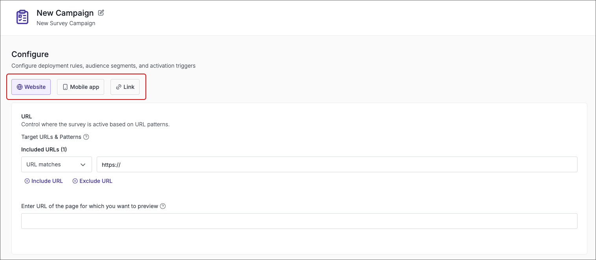The width and height of the screenshot is (596, 260).
Task: Focus the included URL https:// field
Action: (x=337, y=165)
